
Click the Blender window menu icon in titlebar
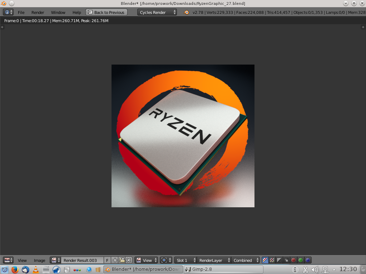(x=3, y=3)
